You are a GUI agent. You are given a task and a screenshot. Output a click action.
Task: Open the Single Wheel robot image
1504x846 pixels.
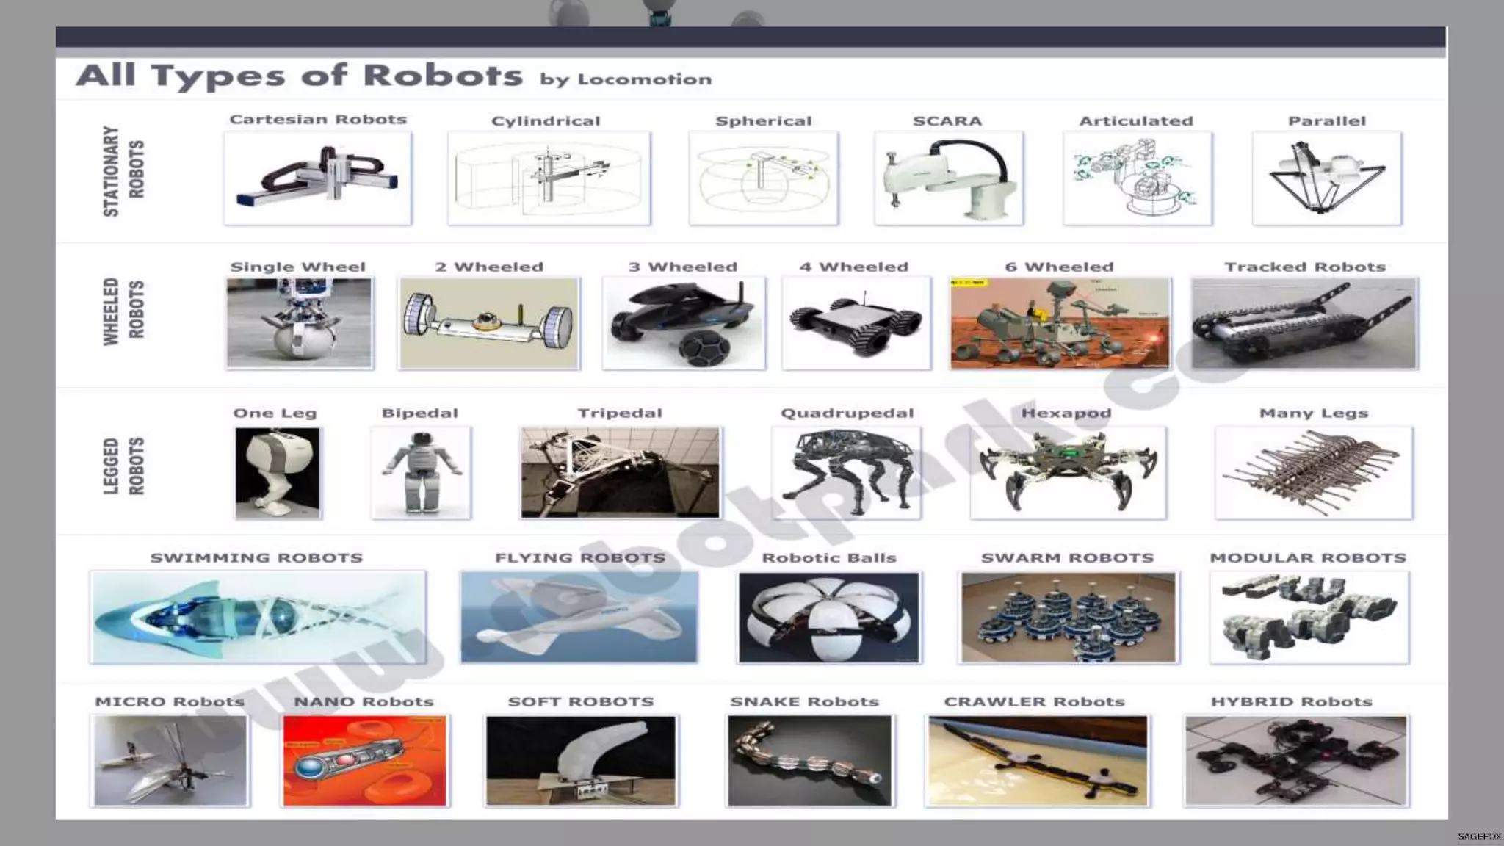pyautogui.click(x=299, y=322)
